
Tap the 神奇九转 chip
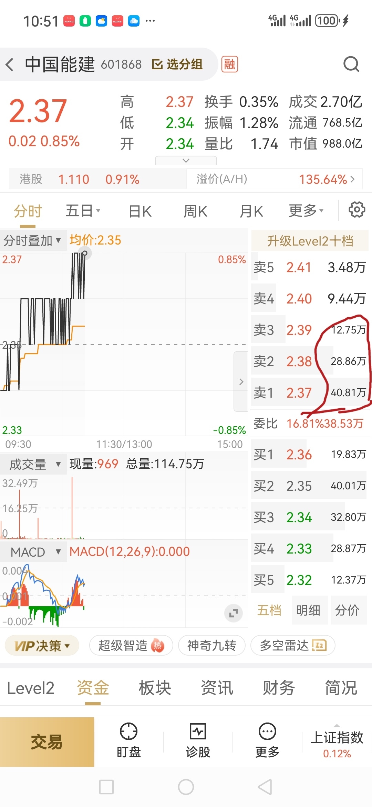click(211, 646)
